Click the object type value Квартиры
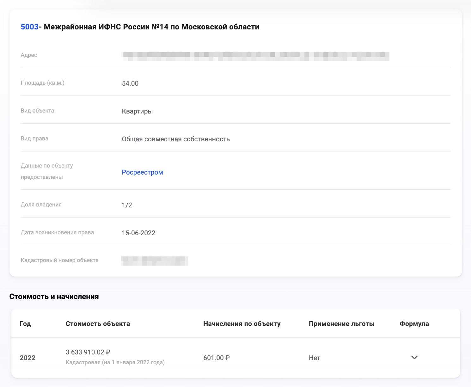Viewport: 471px width, 387px height. coord(138,111)
